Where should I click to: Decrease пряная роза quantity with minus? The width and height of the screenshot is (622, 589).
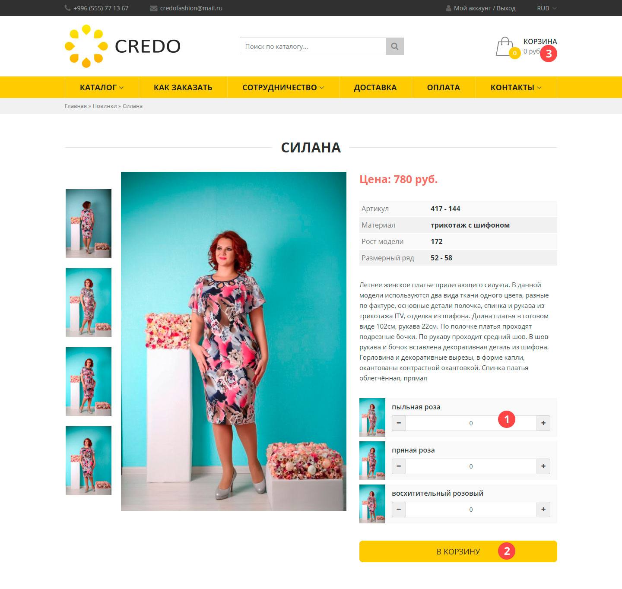399,466
